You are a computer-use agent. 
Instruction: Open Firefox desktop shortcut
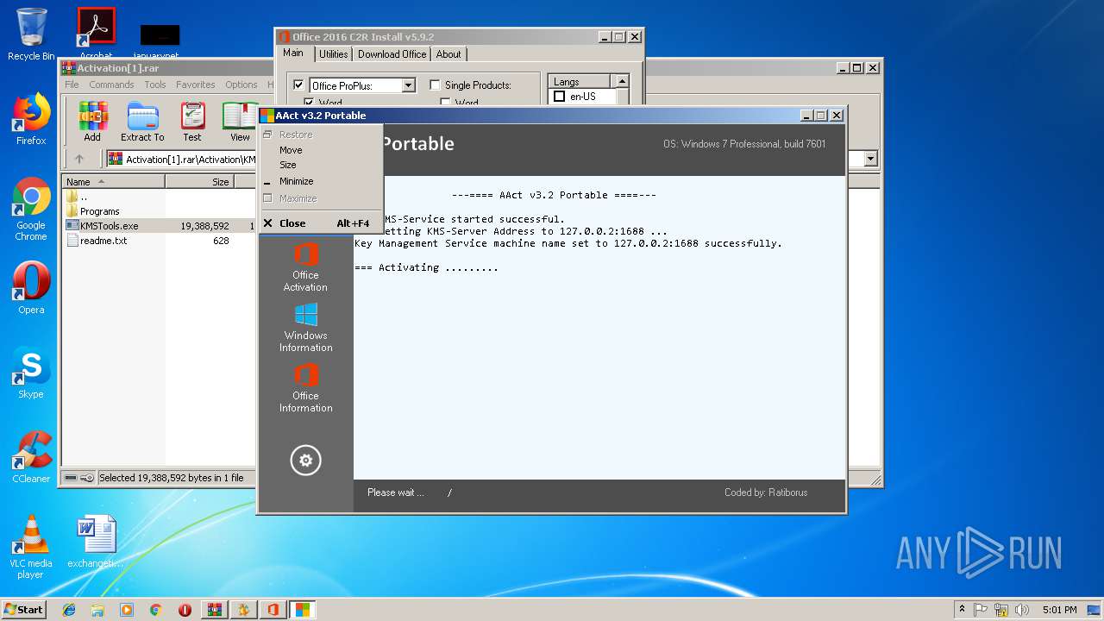[31, 119]
